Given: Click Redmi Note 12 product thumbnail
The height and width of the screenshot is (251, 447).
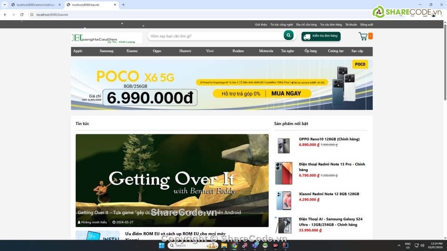Looking at the screenshot, I should pos(284,201).
